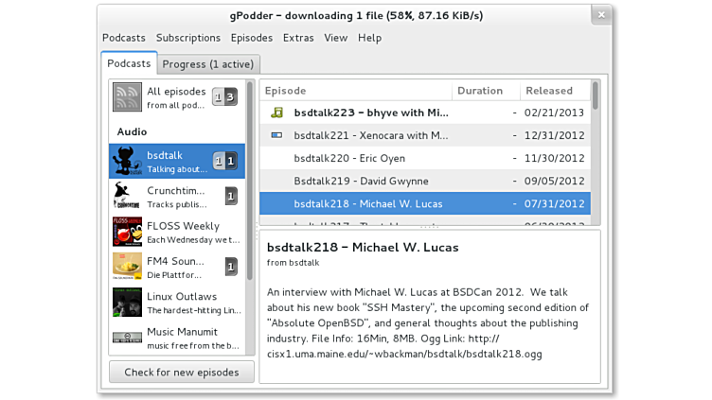
Task: Close the gPodder window
Action: pyautogui.click(x=599, y=15)
